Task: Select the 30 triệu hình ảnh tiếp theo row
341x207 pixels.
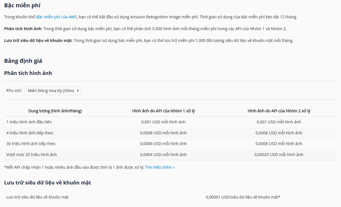Action: click(x=31, y=144)
